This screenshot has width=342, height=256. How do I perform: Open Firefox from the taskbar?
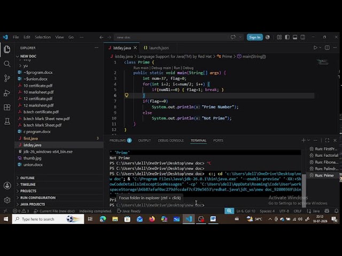tap(152, 219)
